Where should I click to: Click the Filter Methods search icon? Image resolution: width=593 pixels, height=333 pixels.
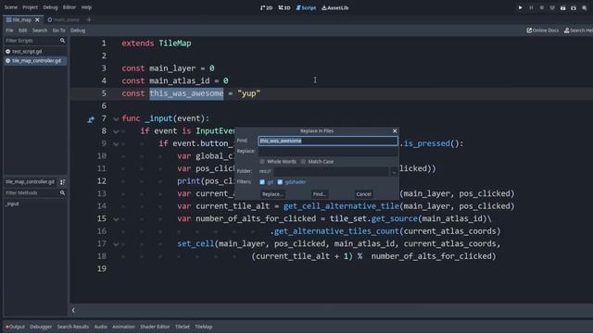[62, 193]
